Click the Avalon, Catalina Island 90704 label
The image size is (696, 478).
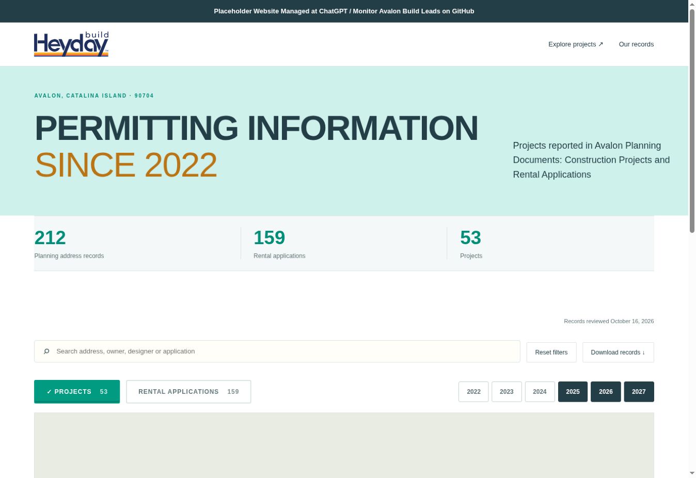tap(94, 96)
